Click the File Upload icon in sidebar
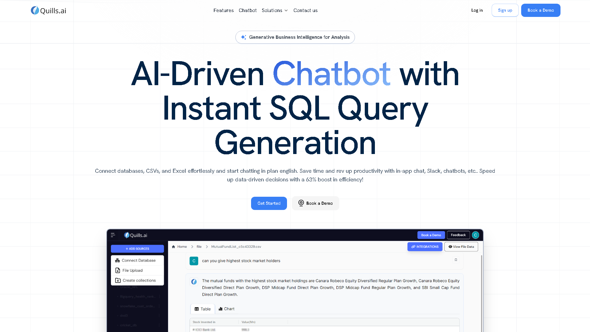The width and height of the screenshot is (590, 332). [118, 271]
